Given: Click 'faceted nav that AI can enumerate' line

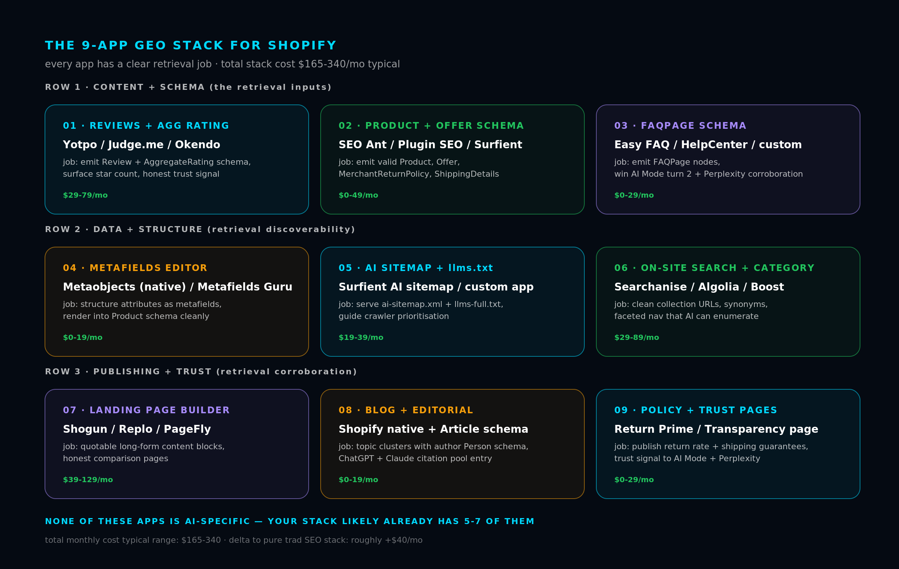Looking at the screenshot, I should pos(686,316).
